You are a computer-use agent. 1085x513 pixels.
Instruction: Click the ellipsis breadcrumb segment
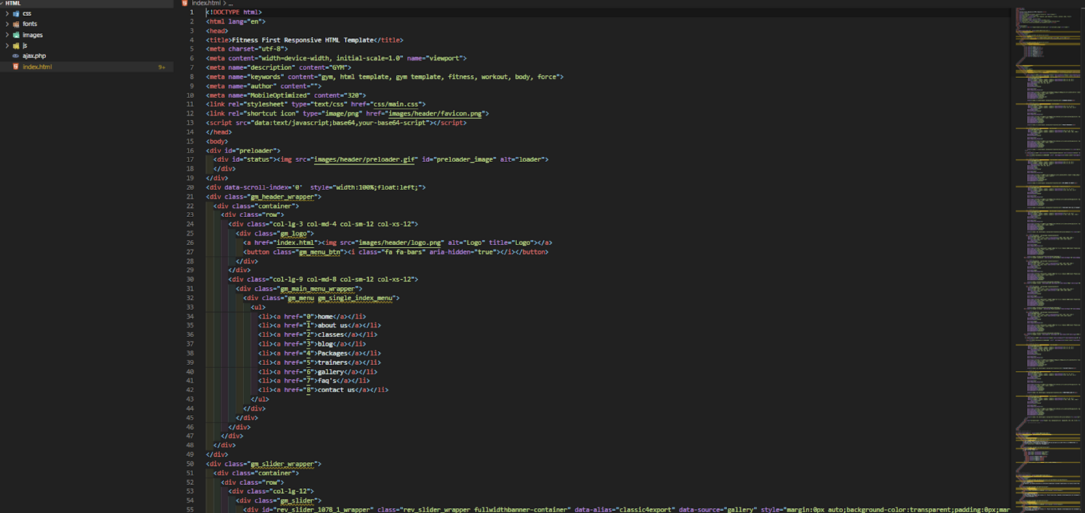(231, 3)
